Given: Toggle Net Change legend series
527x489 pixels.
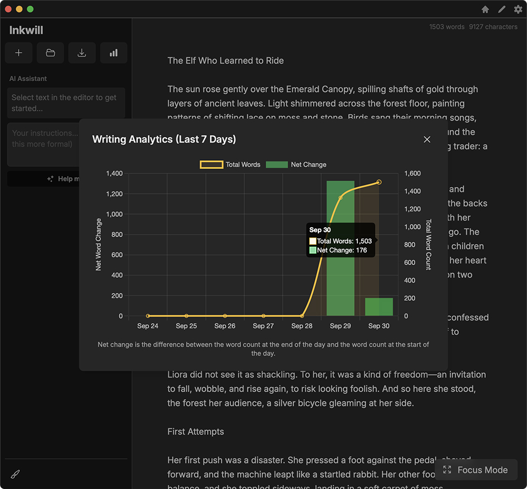Looking at the screenshot, I should pos(296,165).
